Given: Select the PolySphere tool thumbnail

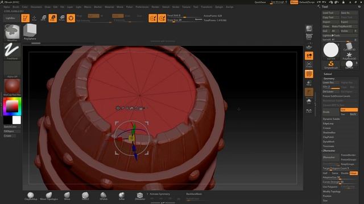Looking at the screenshot, I should point(30,32).
